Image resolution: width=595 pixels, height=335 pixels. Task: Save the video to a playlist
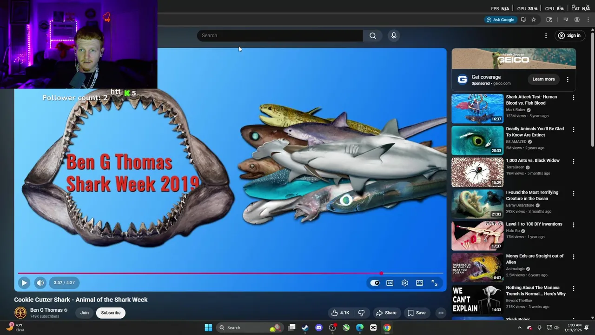click(416, 313)
